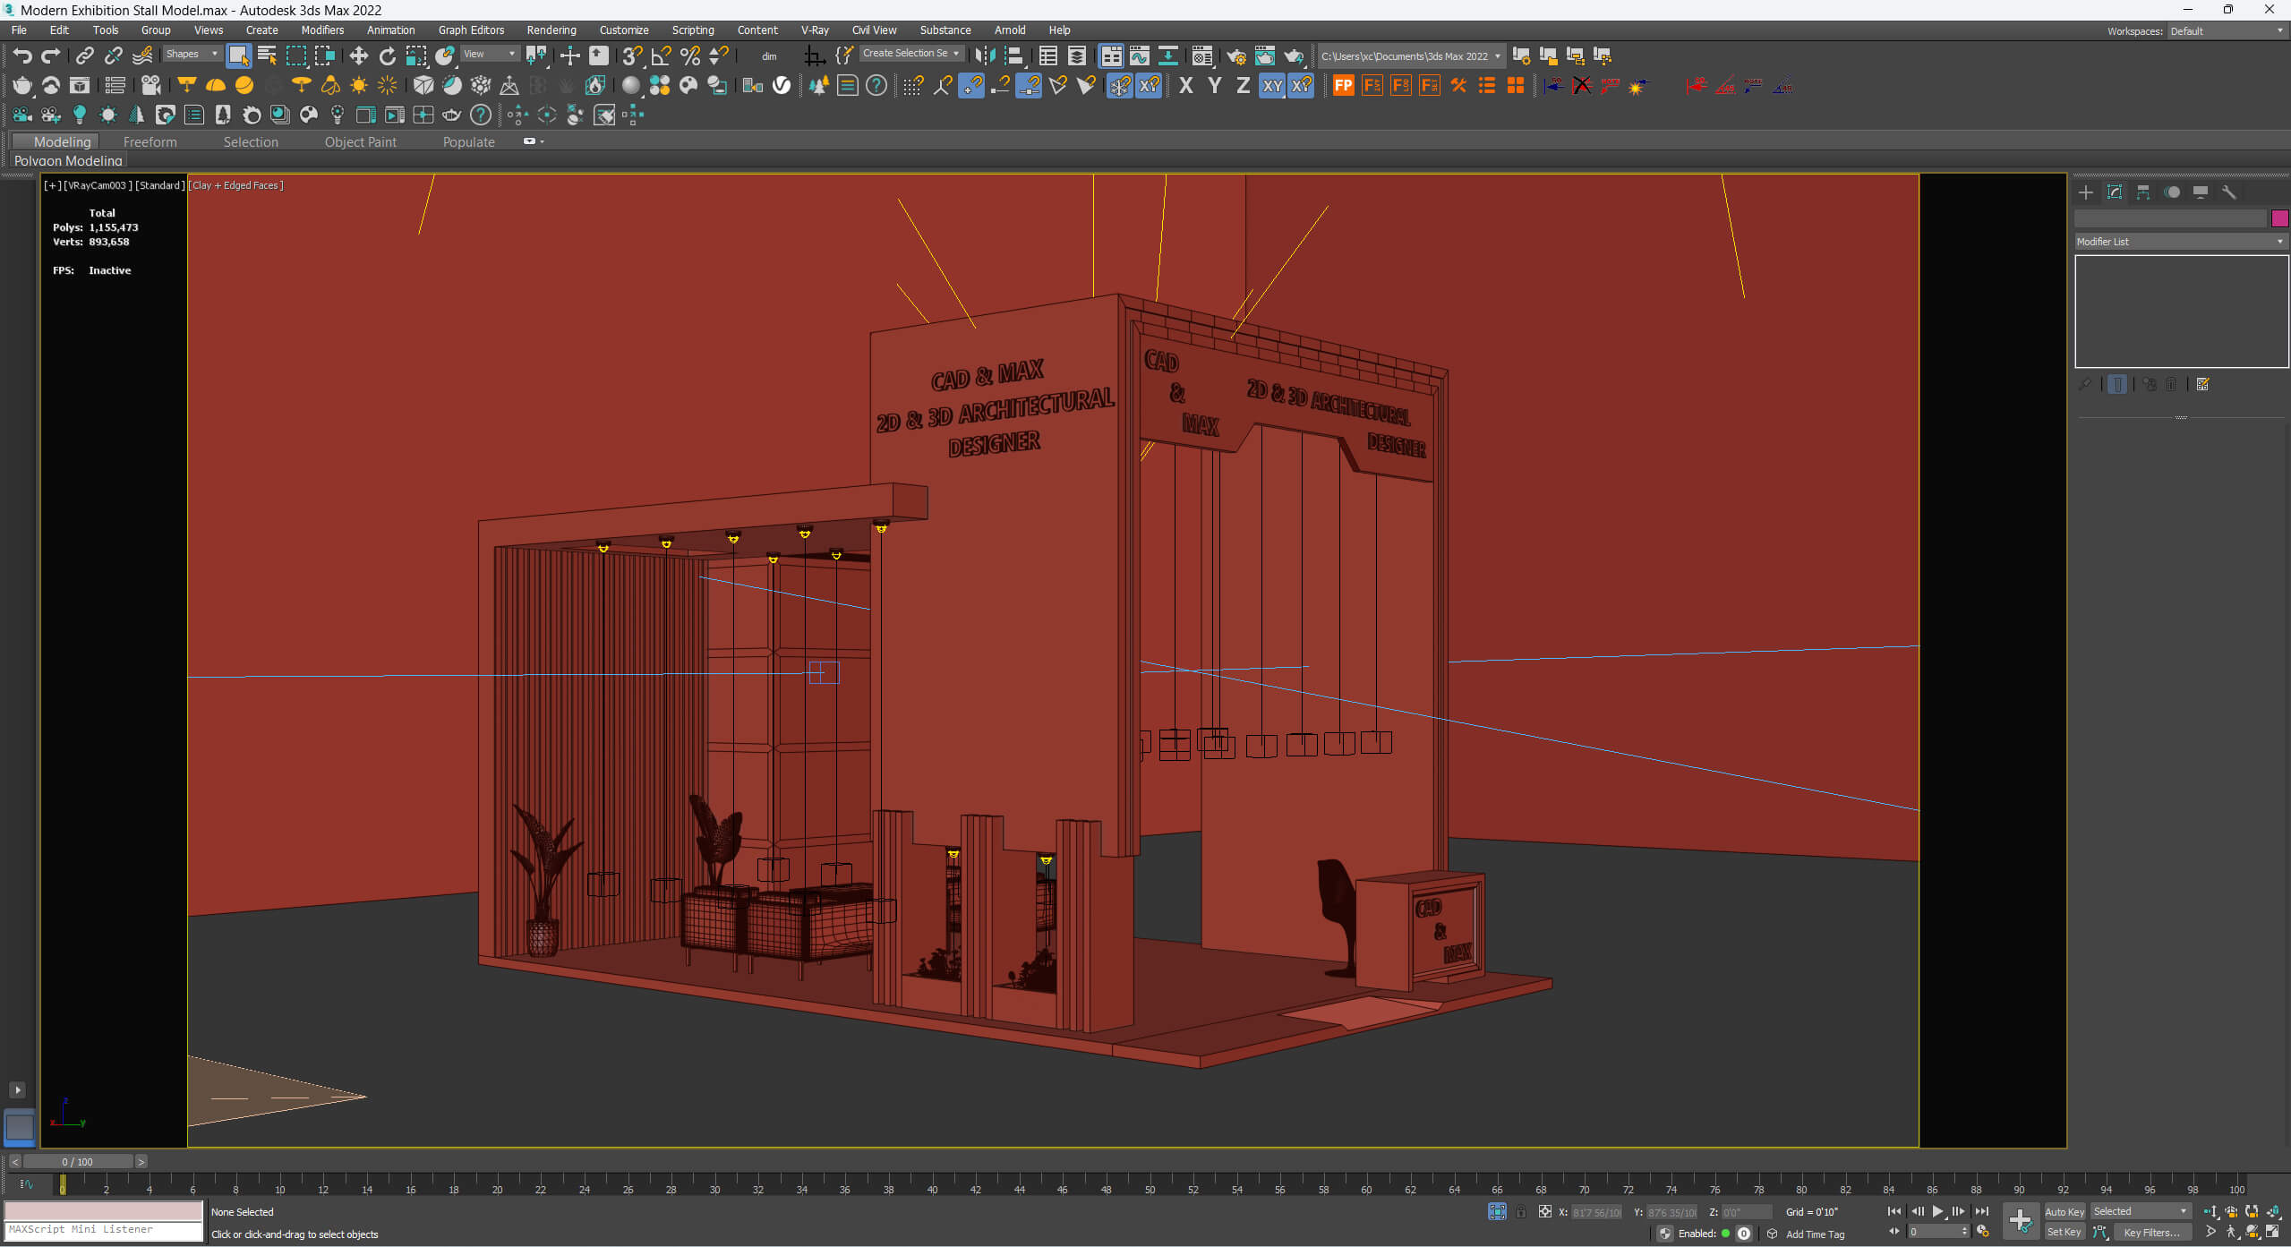Viewport: 2291px width, 1247px height.
Task: Activate the Select and Move tool
Action: (x=359, y=56)
